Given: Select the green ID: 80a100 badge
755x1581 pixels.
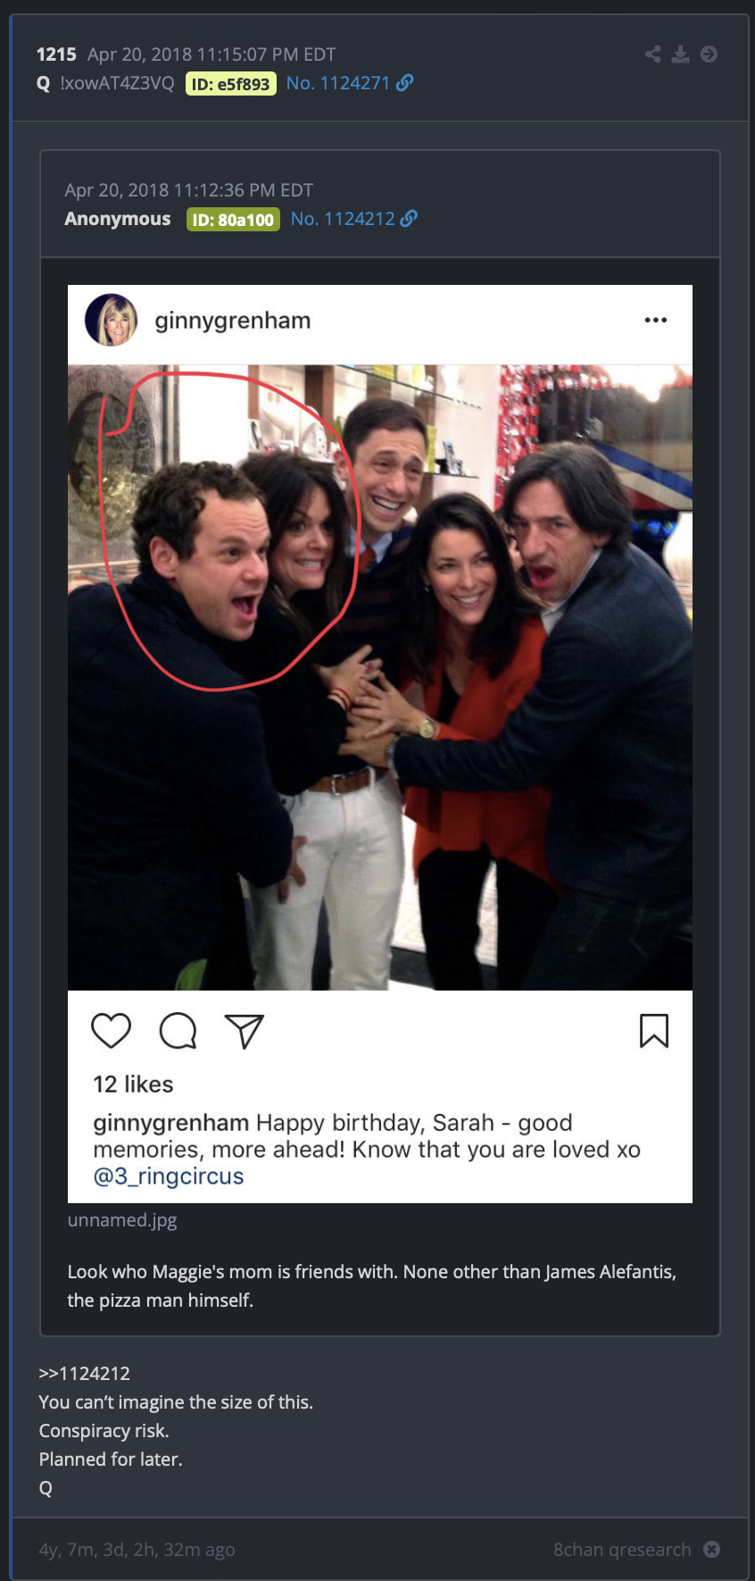Looking at the screenshot, I should [x=233, y=220].
